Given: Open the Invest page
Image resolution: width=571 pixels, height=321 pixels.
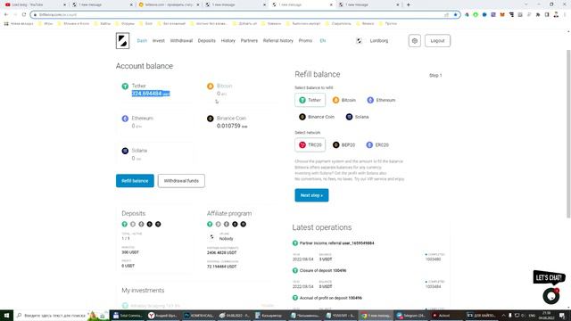Looking at the screenshot, I should [x=159, y=41].
